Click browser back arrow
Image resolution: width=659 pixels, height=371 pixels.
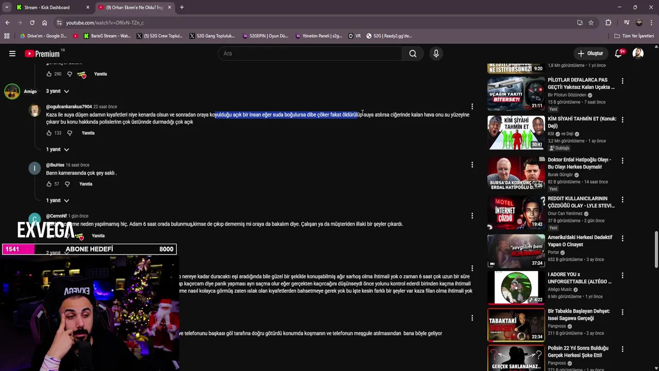(7, 23)
